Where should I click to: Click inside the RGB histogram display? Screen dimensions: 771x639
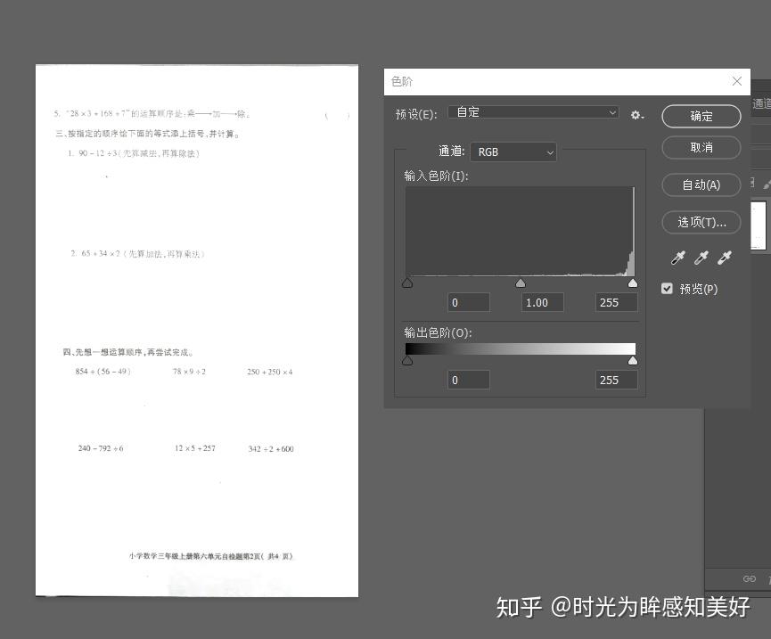click(x=520, y=232)
